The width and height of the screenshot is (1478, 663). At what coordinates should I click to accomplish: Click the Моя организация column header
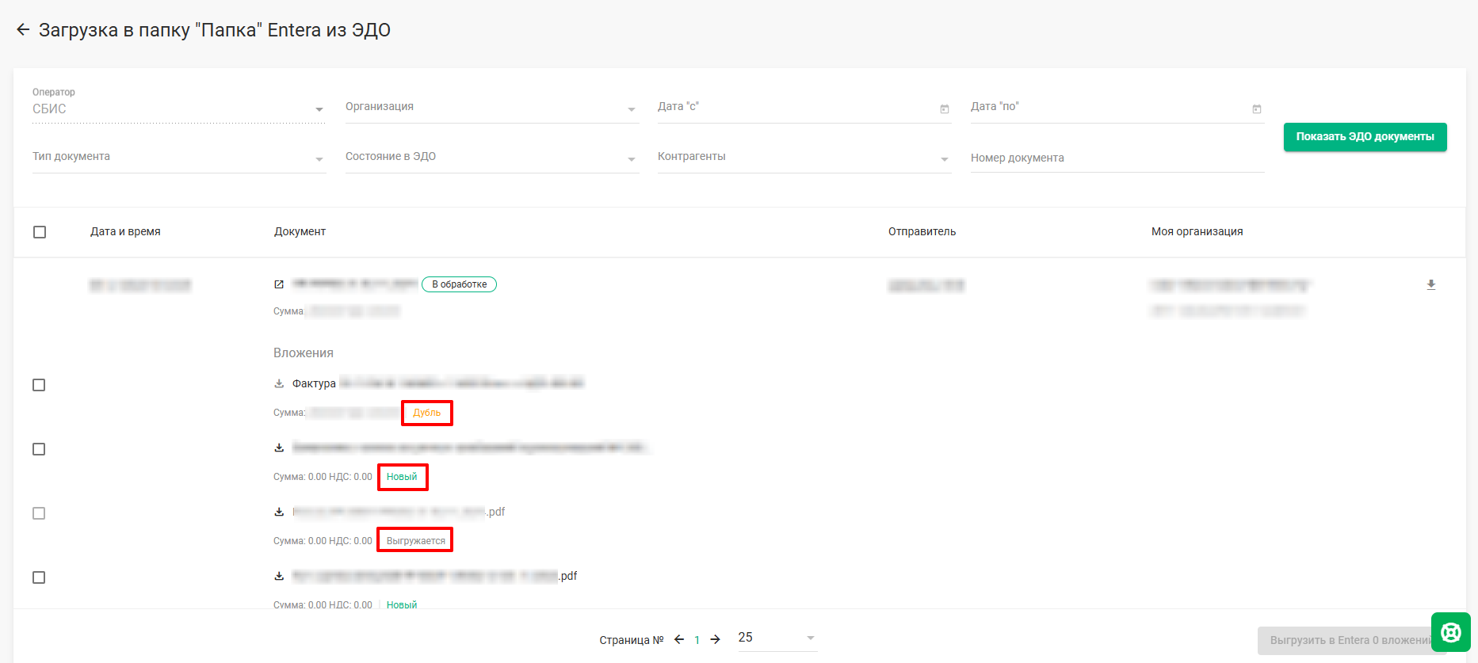coord(1197,232)
